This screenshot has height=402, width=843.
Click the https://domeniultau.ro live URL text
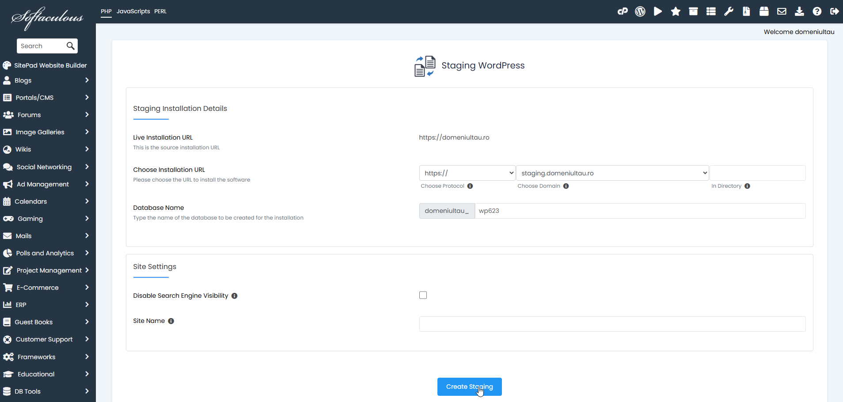click(454, 137)
